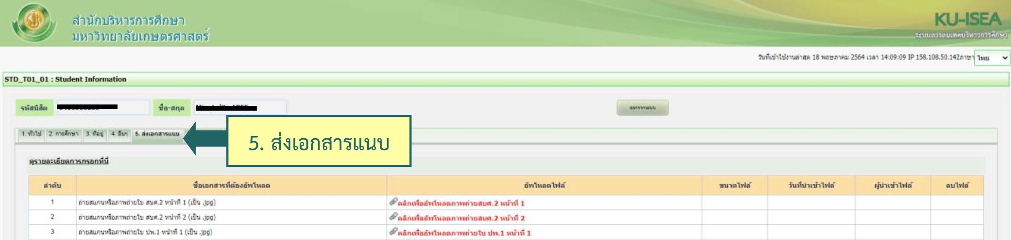
Task: Open the 2. การศึกษา tab
Action: point(63,134)
